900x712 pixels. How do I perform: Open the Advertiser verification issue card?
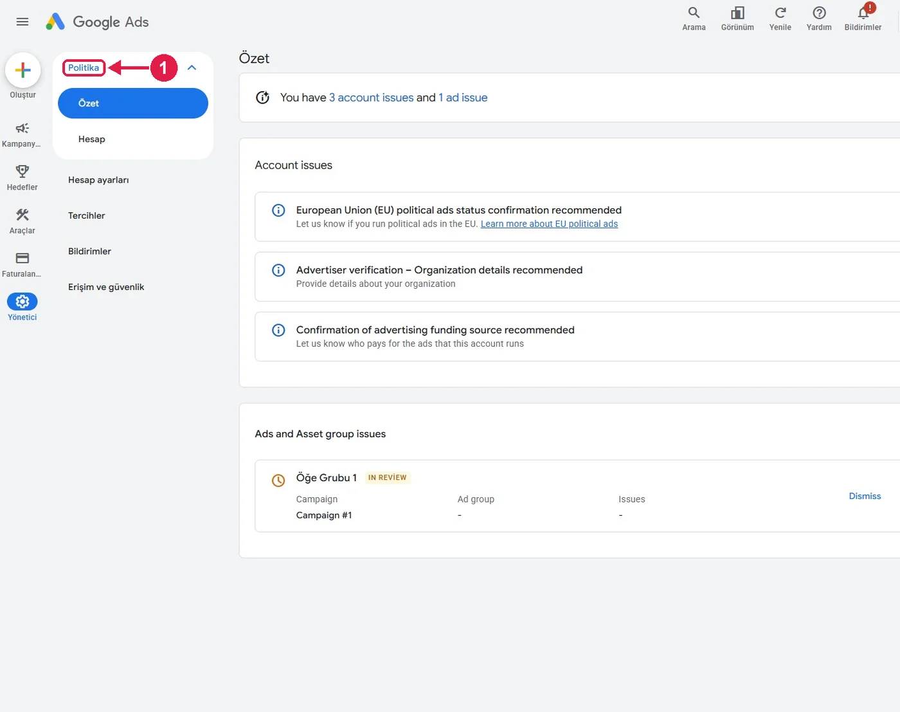tap(577, 277)
